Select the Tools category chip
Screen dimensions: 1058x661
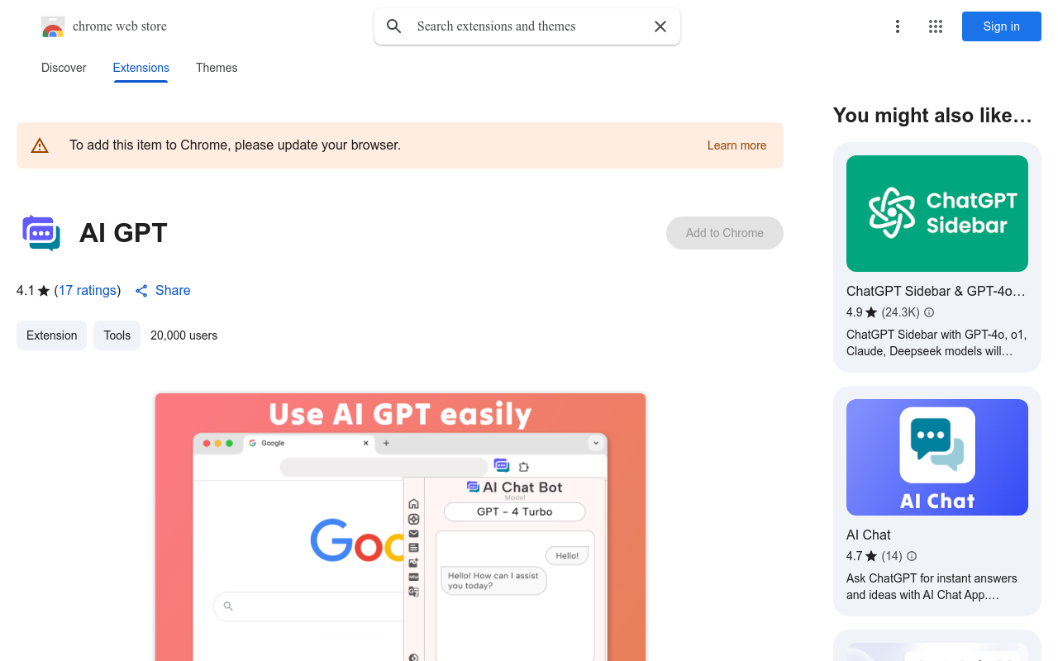(x=117, y=335)
